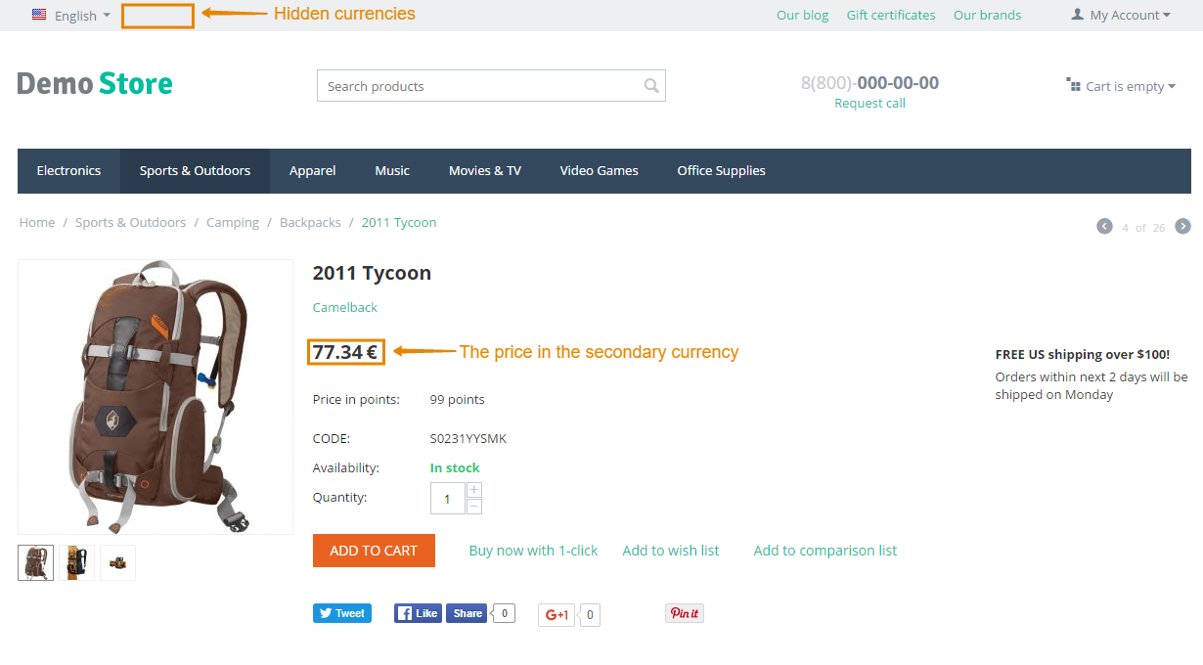1203x665 pixels.
Task: Select the third backpack thumbnail
Action: (x=118, y=562)
